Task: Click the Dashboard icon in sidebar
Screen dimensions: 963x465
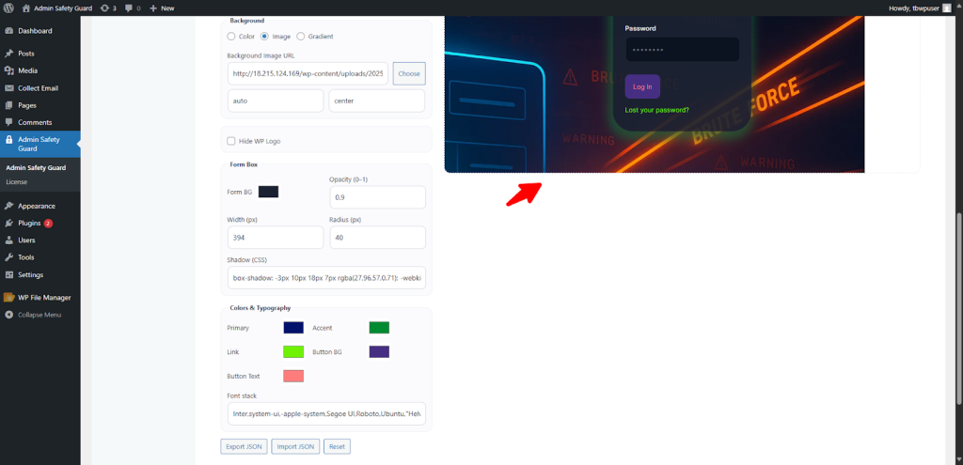Action: [x=8, y=31]
